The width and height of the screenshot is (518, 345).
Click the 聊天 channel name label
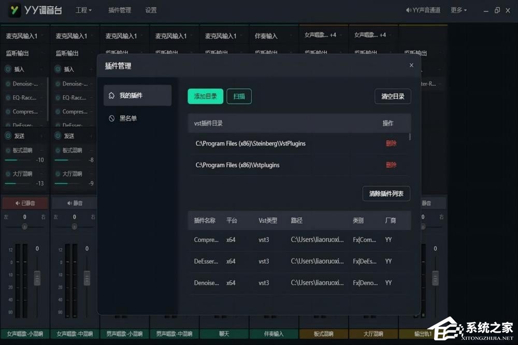click(224, 334)
